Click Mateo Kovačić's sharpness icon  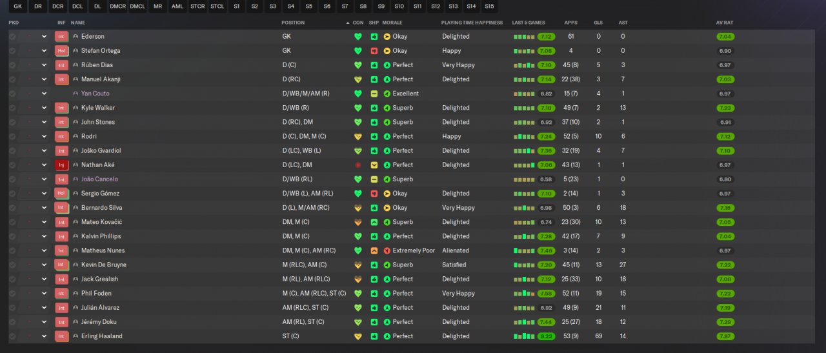(x=374, y=222)
